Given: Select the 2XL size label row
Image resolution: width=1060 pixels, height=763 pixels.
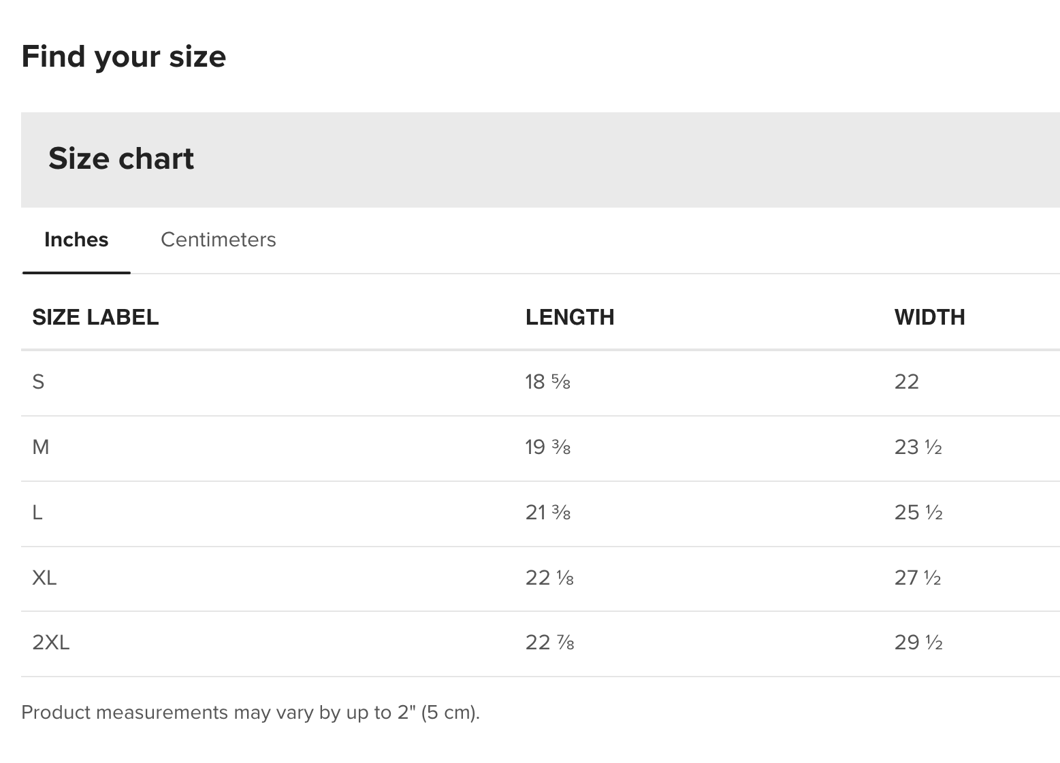Looking at the screenshot, I should click(x=51, y=643).
